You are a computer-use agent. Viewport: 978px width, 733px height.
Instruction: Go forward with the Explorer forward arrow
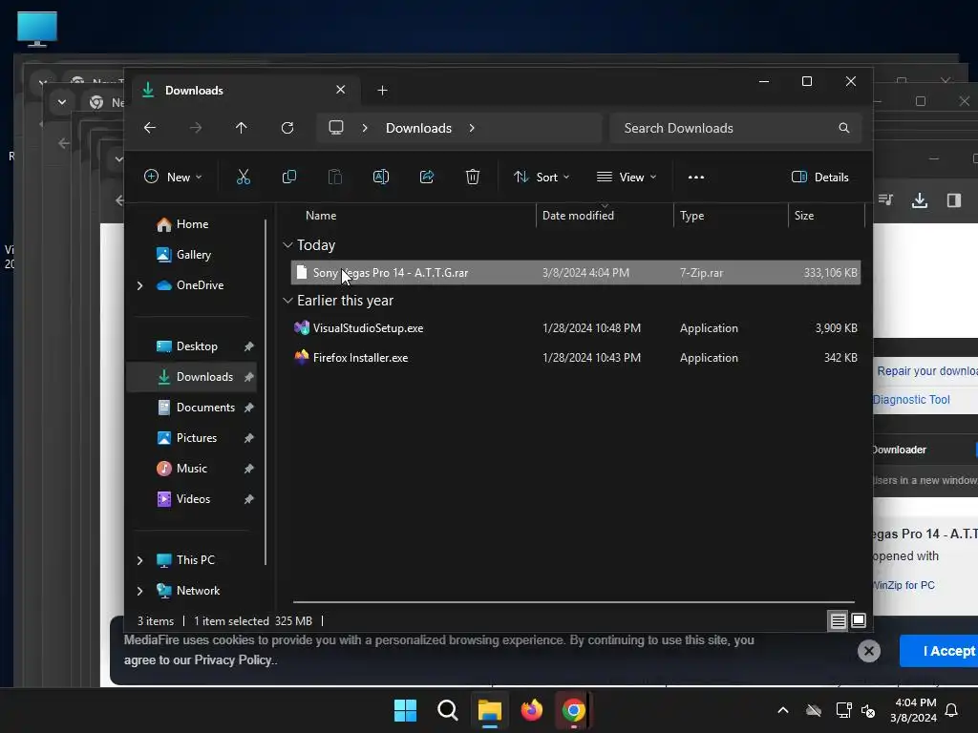(196, 128)
